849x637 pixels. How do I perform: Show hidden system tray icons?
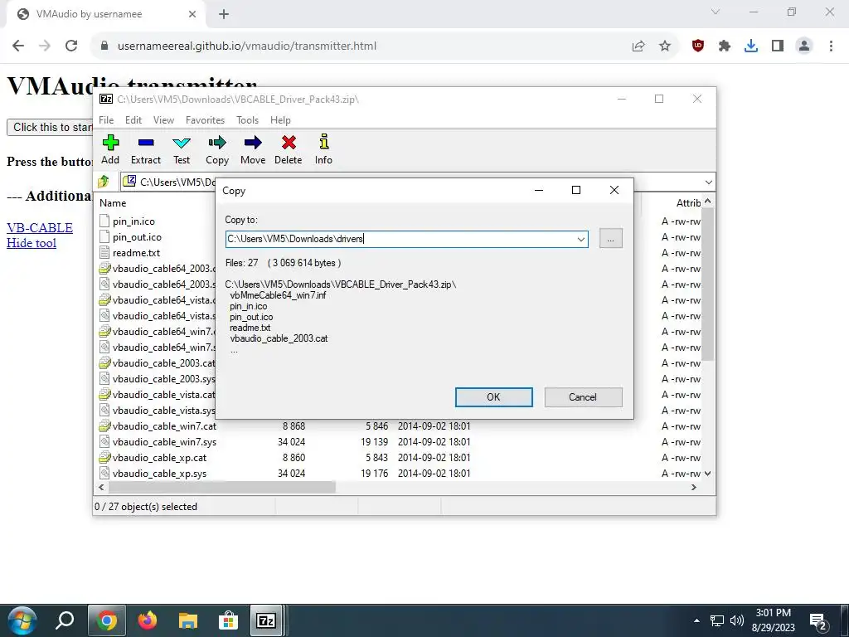tap(696, 620)
